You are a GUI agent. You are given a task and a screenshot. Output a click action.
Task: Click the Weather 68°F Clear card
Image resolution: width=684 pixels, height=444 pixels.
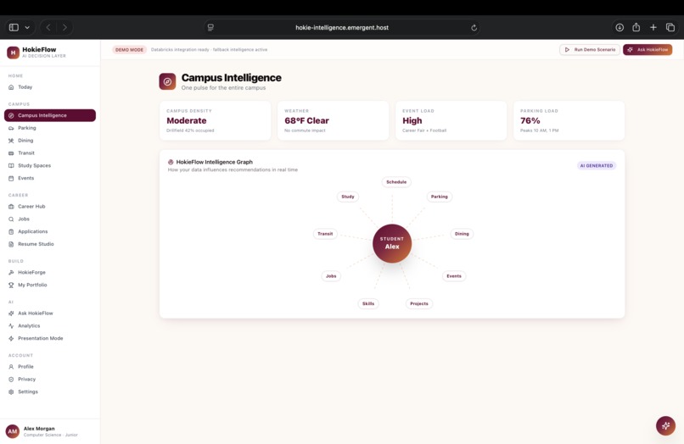tap(333, 120)
